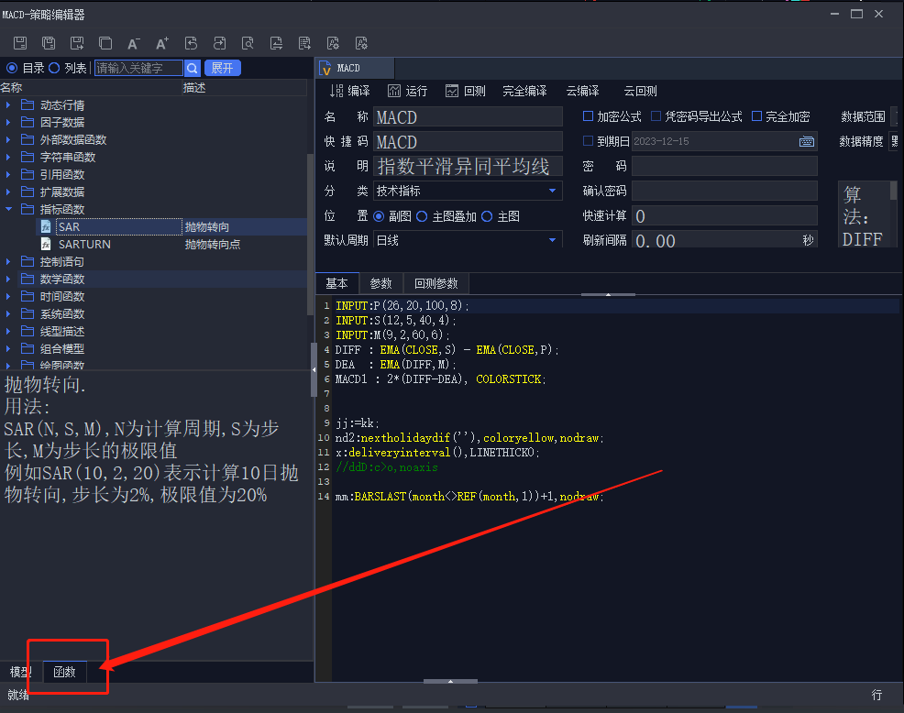Click the folder icon of 线型描述
Image resolution: width=904 pixels, height=713 pixels.
[28, 331]
